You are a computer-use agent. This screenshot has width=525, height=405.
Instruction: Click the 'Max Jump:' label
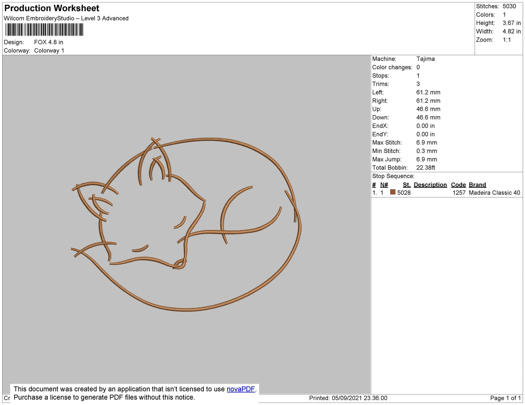click(x=387, y=159)
